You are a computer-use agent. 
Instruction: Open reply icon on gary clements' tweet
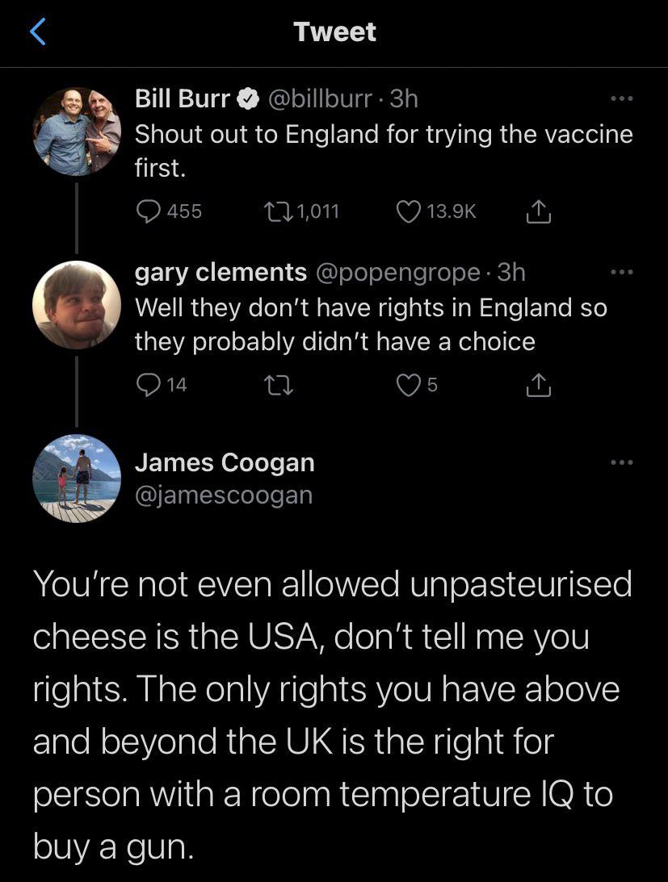(x=149, y=385)
